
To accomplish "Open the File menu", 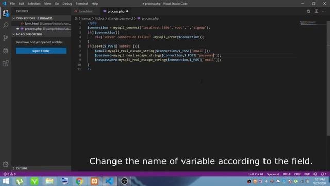I will coord(12,4).
